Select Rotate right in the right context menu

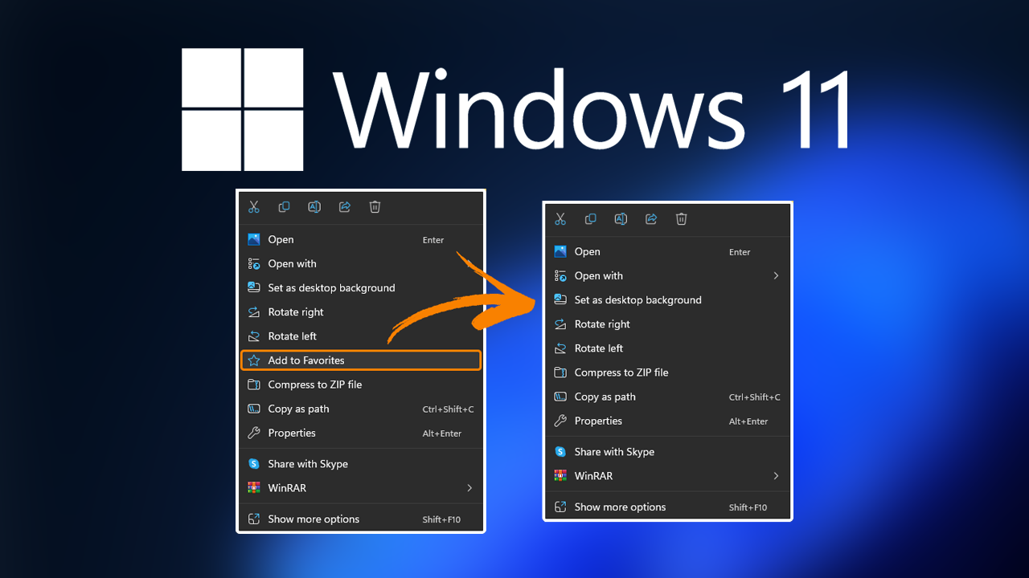[x=667, y=324]
